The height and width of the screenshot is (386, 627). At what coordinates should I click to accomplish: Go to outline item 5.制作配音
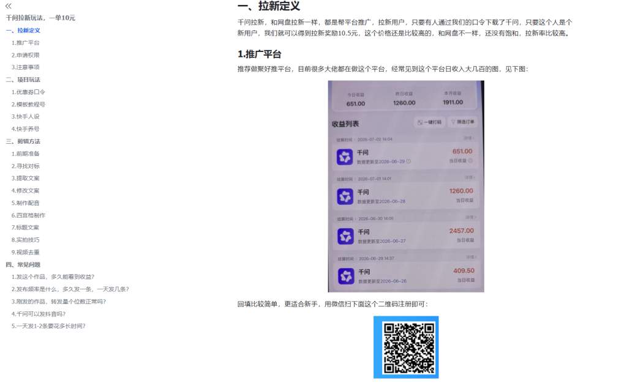(26, 203)
